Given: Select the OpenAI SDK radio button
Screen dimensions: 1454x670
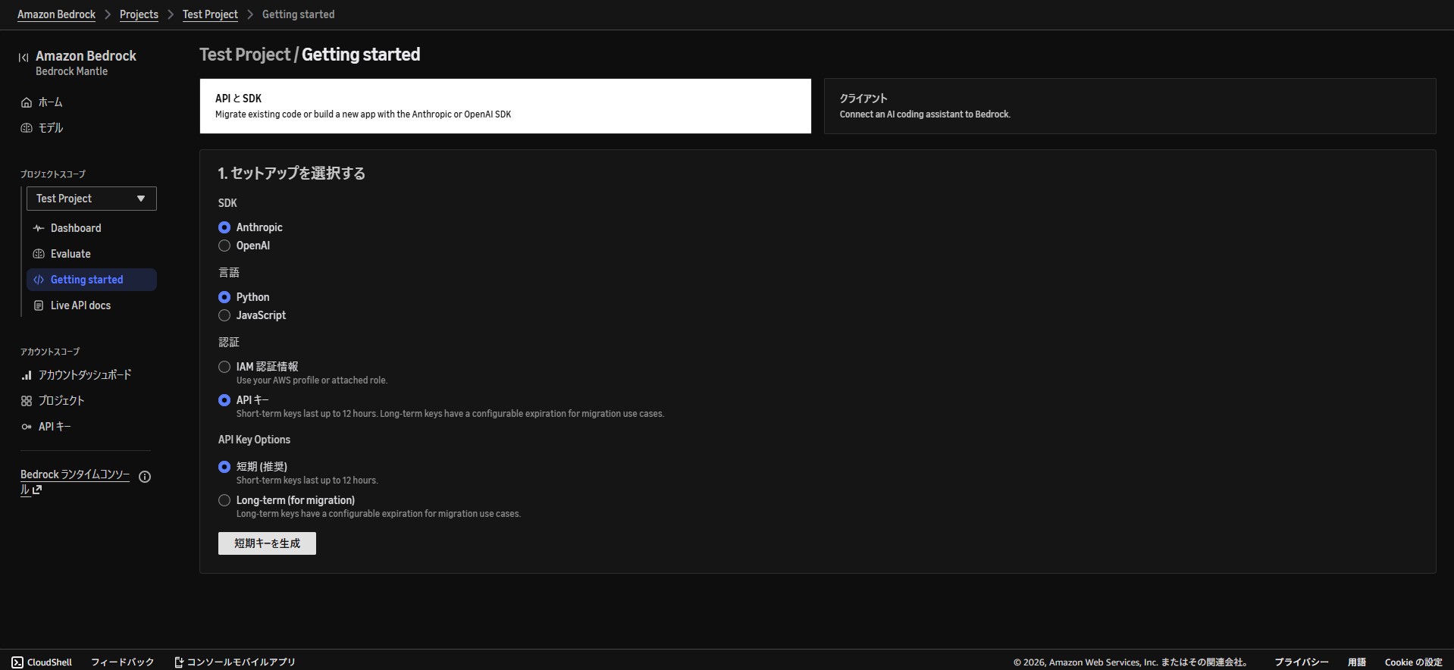Looking at the screenshot, I should pos(224,246).
